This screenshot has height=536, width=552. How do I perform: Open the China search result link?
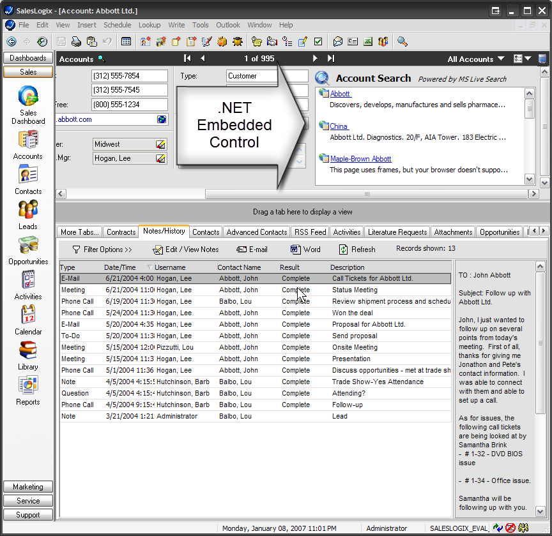click(x=339, y=126)
